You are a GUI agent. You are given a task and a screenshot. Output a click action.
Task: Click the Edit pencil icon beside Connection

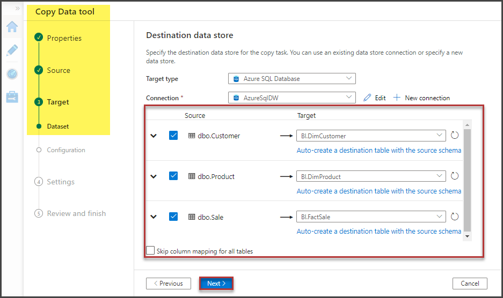pyautogui.click(x=367, y=98)
